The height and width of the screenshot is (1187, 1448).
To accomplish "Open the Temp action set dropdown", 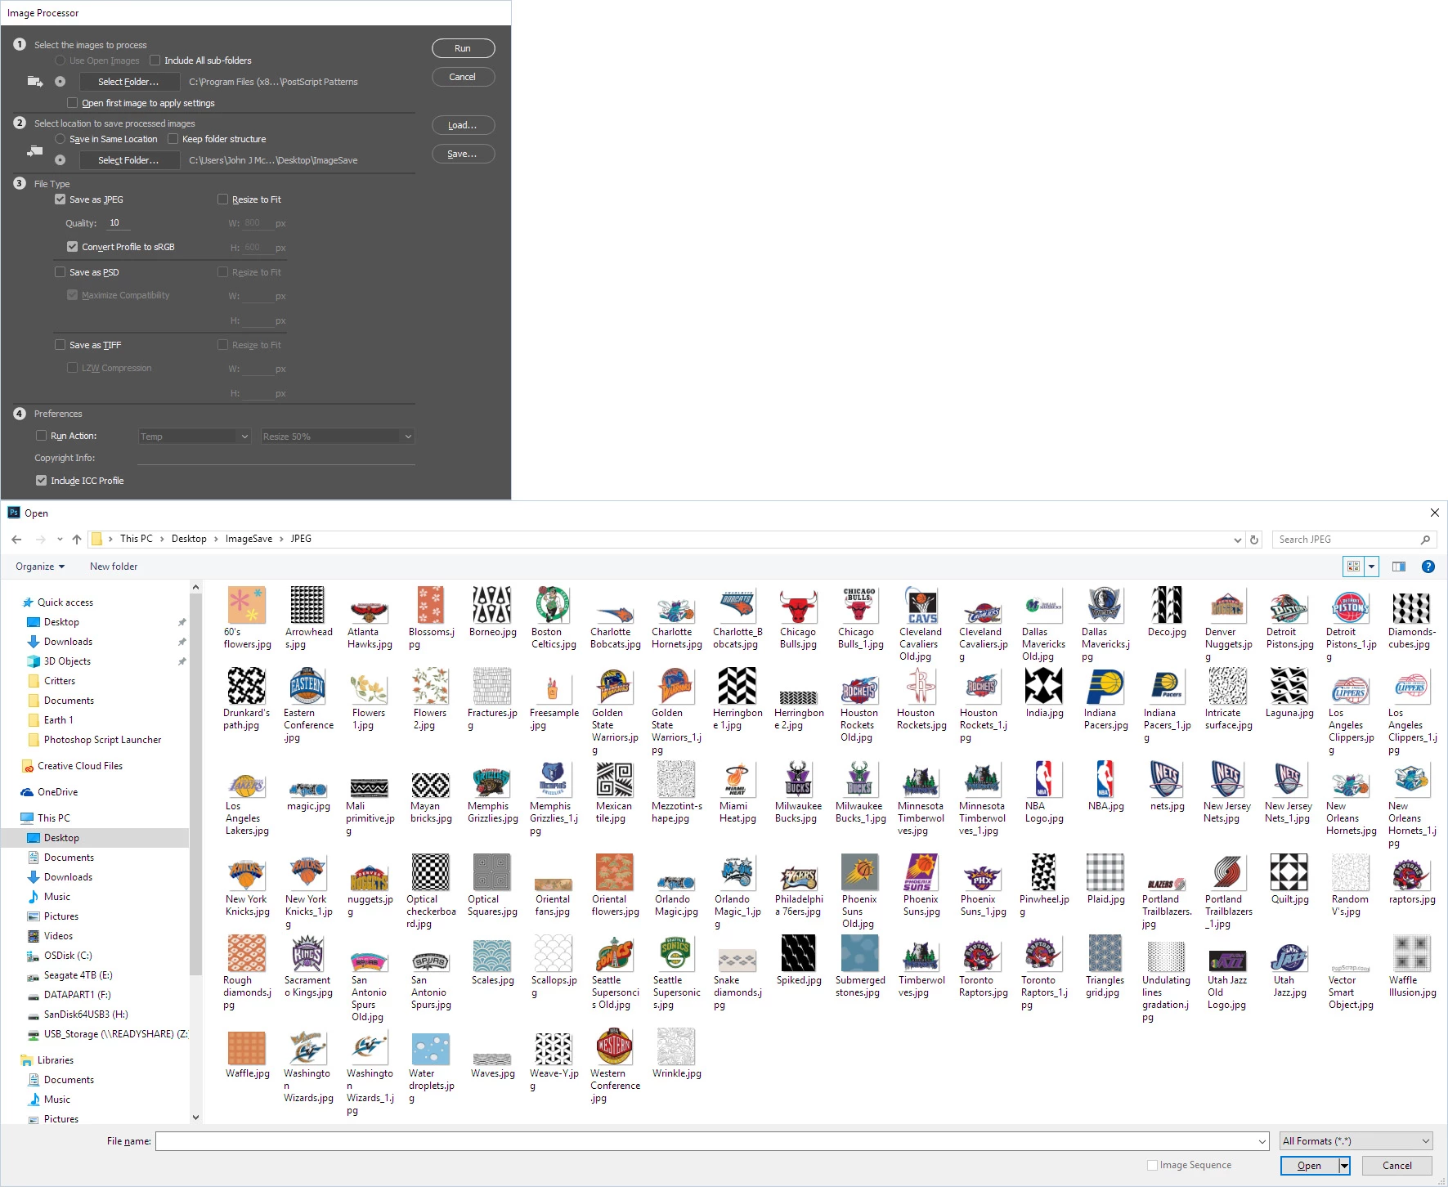I will tap(194, 437).
